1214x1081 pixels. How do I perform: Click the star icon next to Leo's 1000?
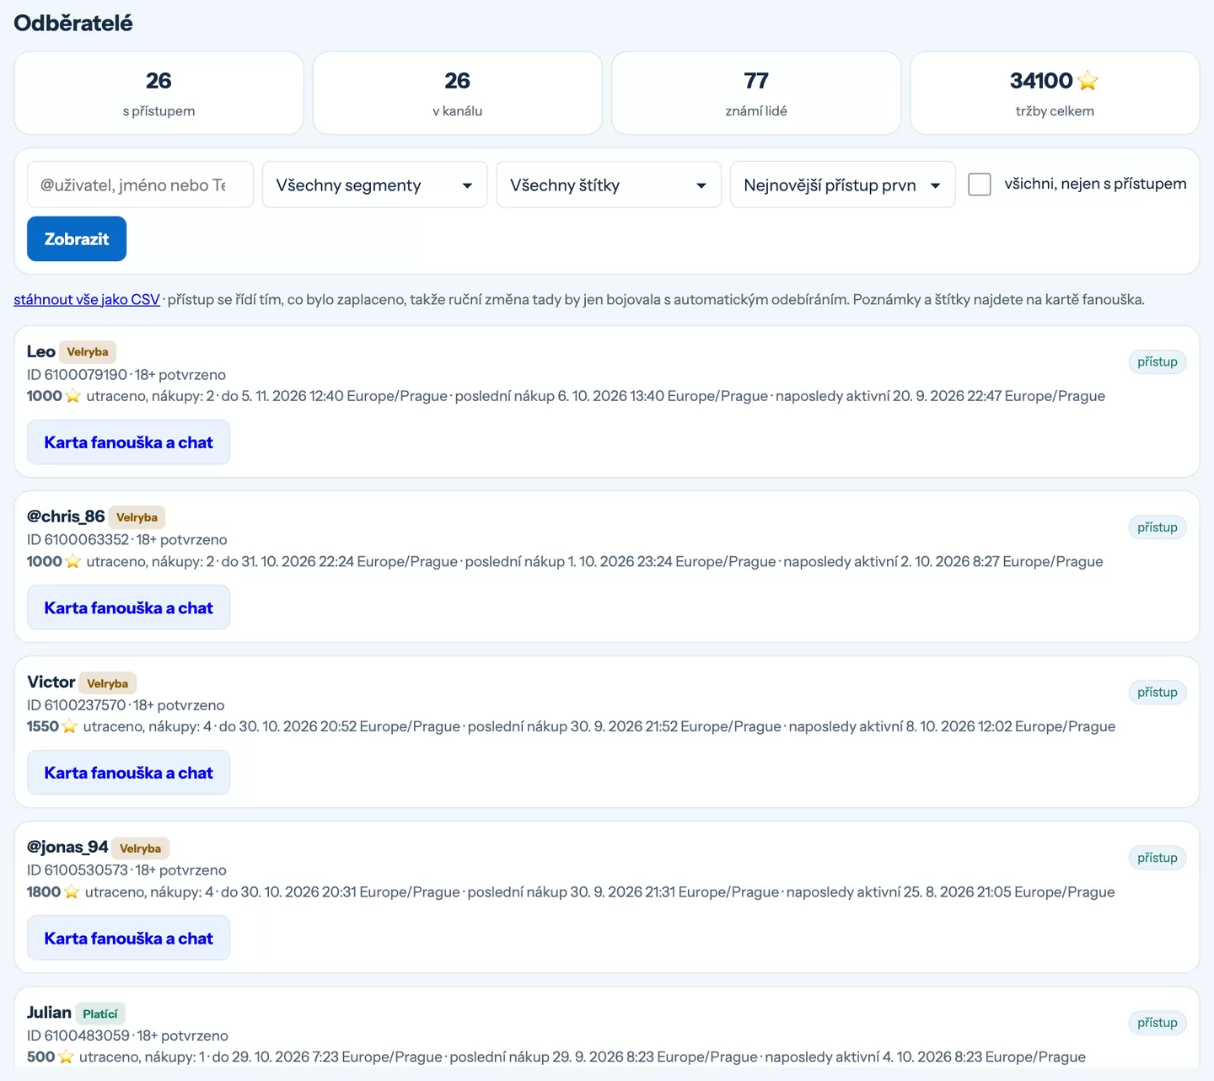[73, 396]
